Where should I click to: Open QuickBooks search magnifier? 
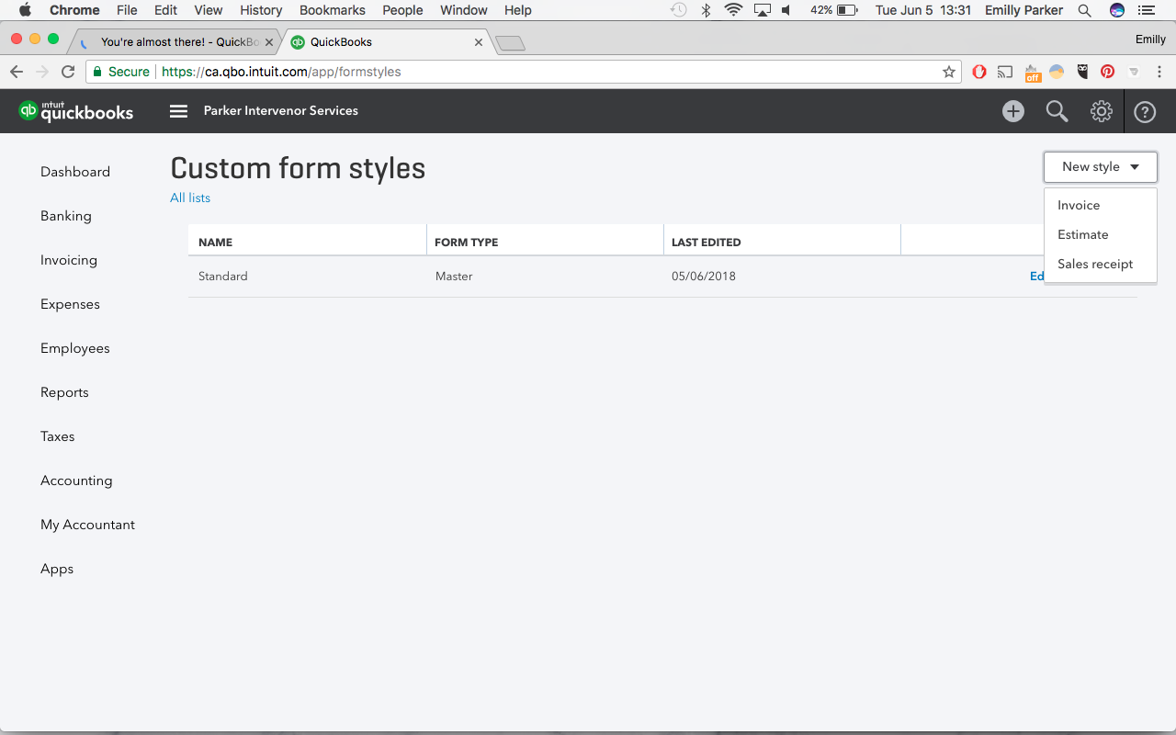(1057, 110)
